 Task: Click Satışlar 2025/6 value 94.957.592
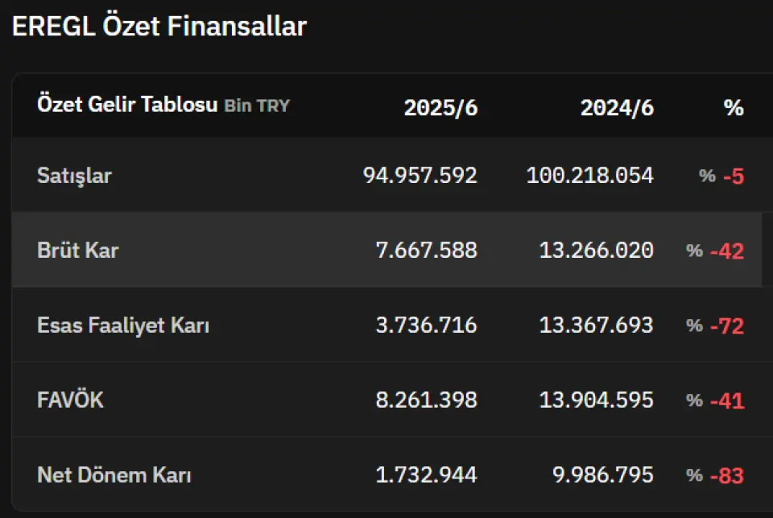420,176
